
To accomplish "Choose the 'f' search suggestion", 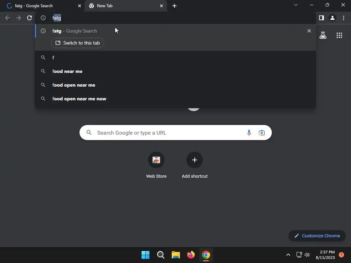I will pos(175,58).
